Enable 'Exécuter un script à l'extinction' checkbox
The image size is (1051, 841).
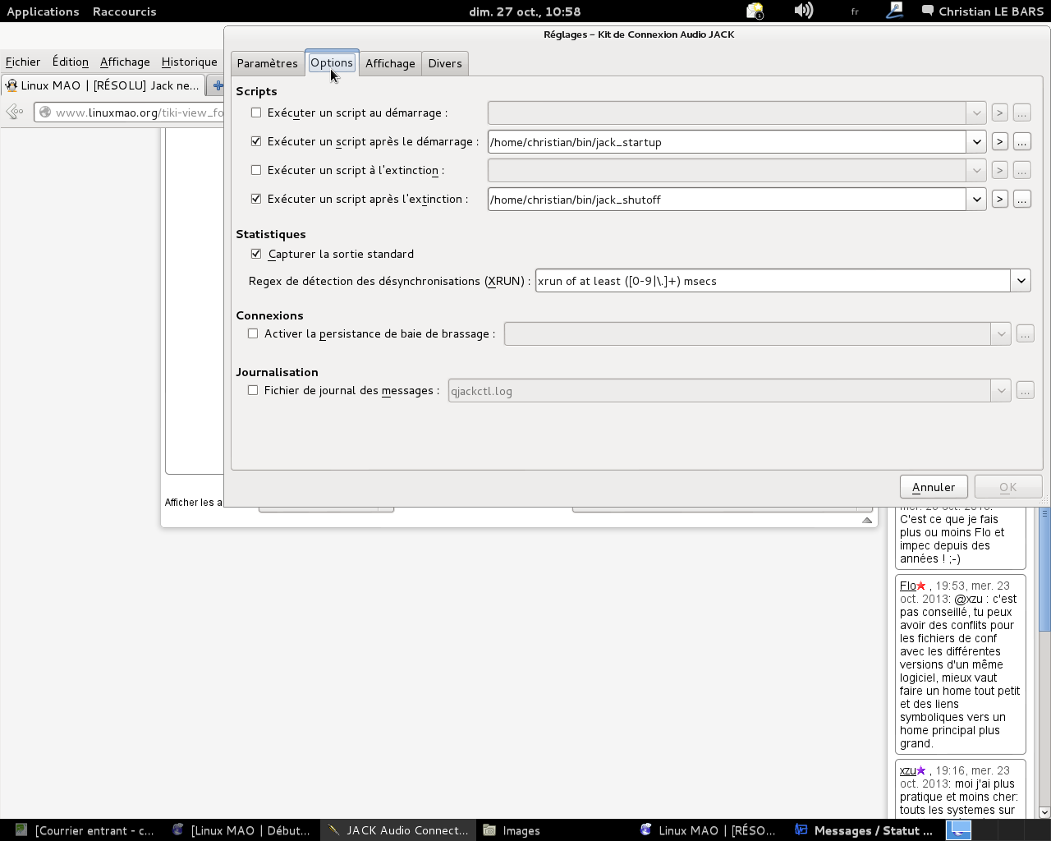(256, 170)
